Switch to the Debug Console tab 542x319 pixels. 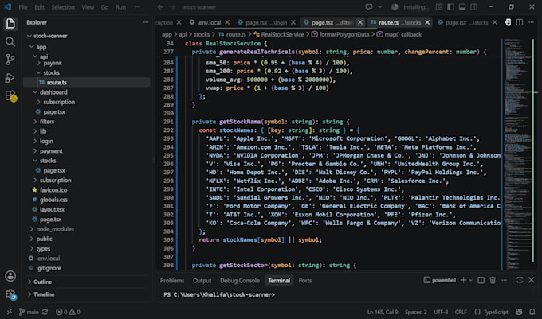click(240, 280)
